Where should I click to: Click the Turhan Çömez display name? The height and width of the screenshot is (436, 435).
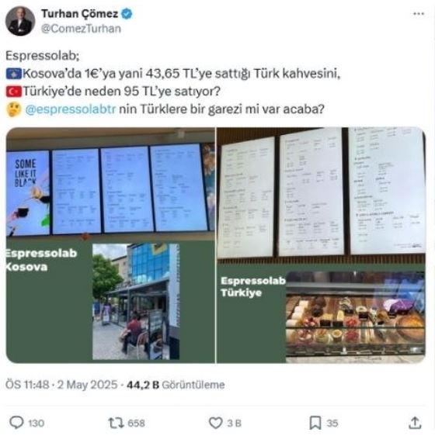[x=80, y=14]
